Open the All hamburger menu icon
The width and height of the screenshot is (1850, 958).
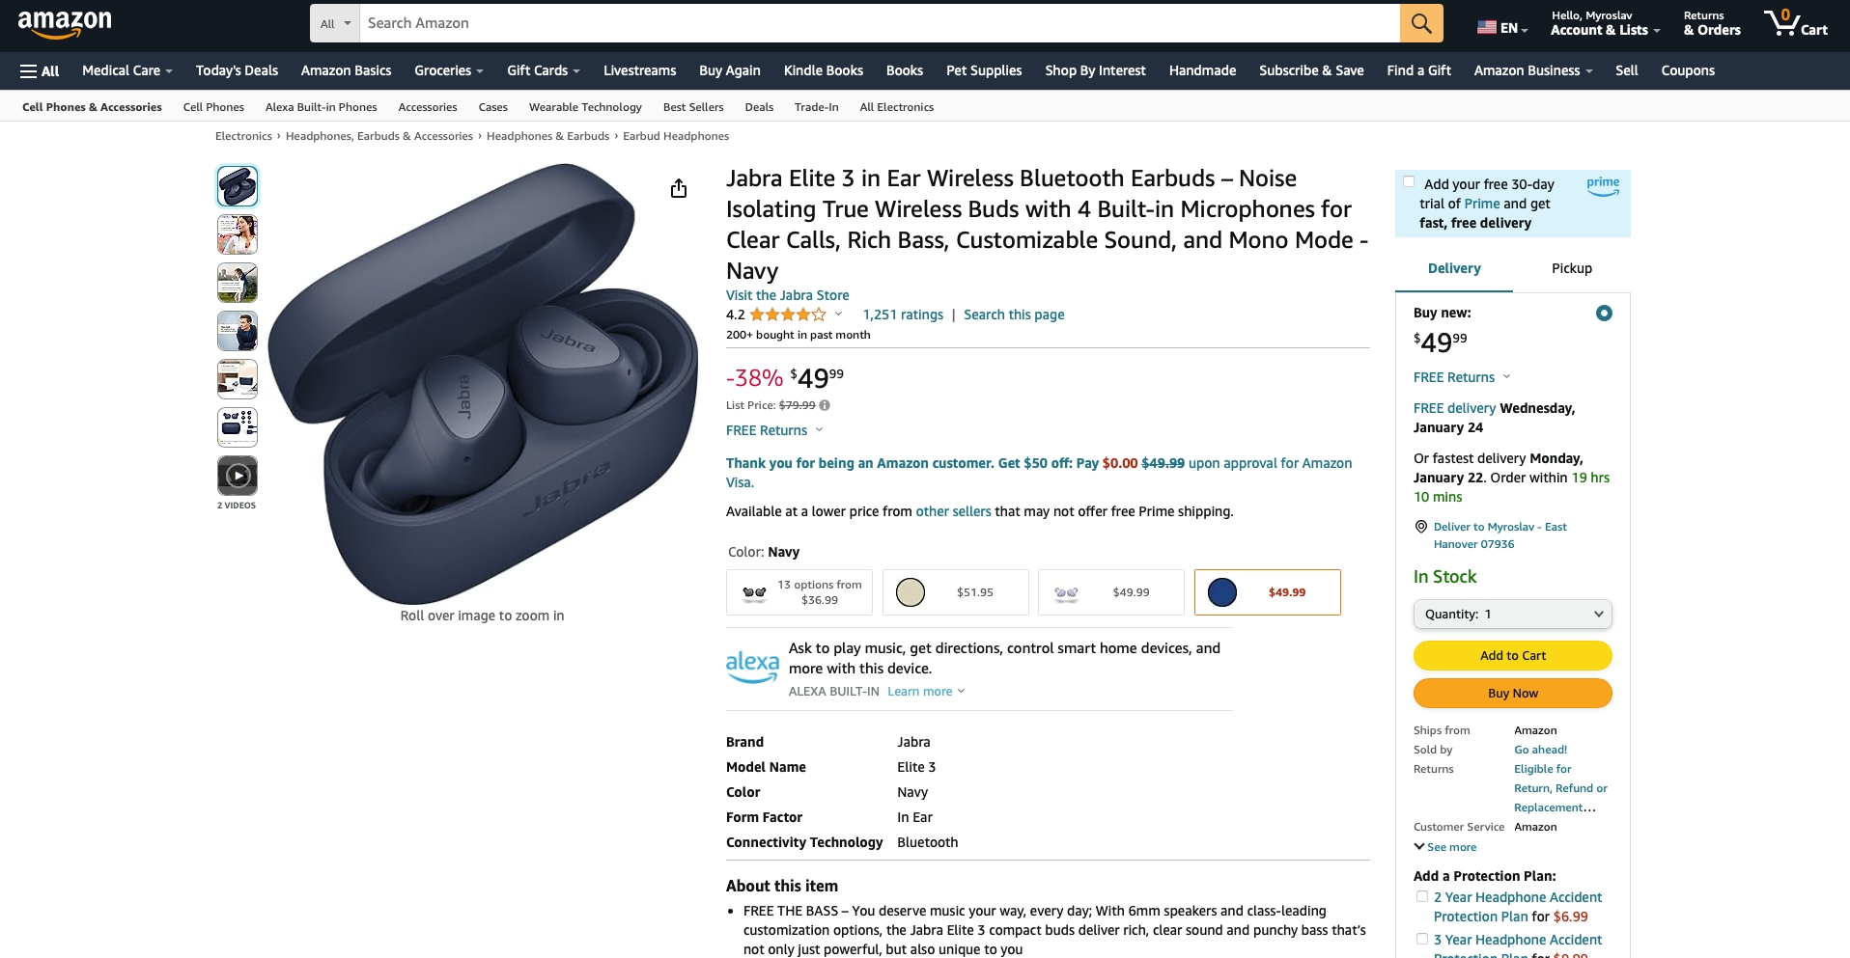[40, 70]
